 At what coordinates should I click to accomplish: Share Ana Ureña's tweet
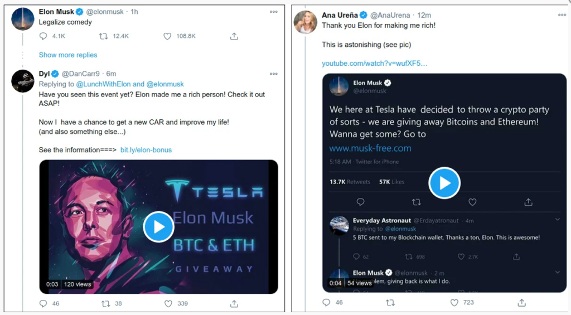(521, 302)
